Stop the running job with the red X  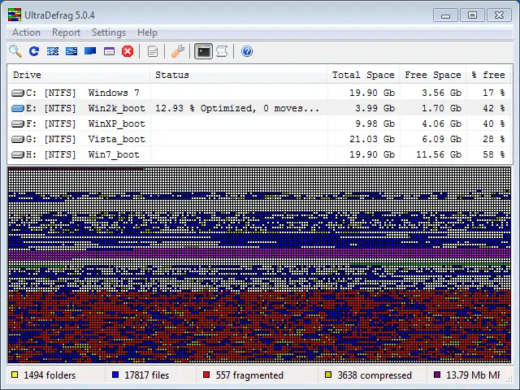(x=128, y=51)
